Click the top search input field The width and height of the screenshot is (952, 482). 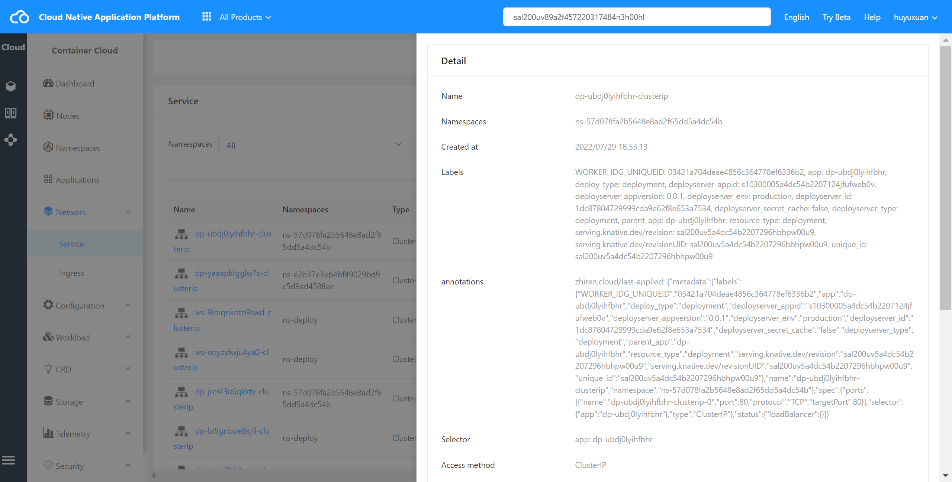pos(637,17)
